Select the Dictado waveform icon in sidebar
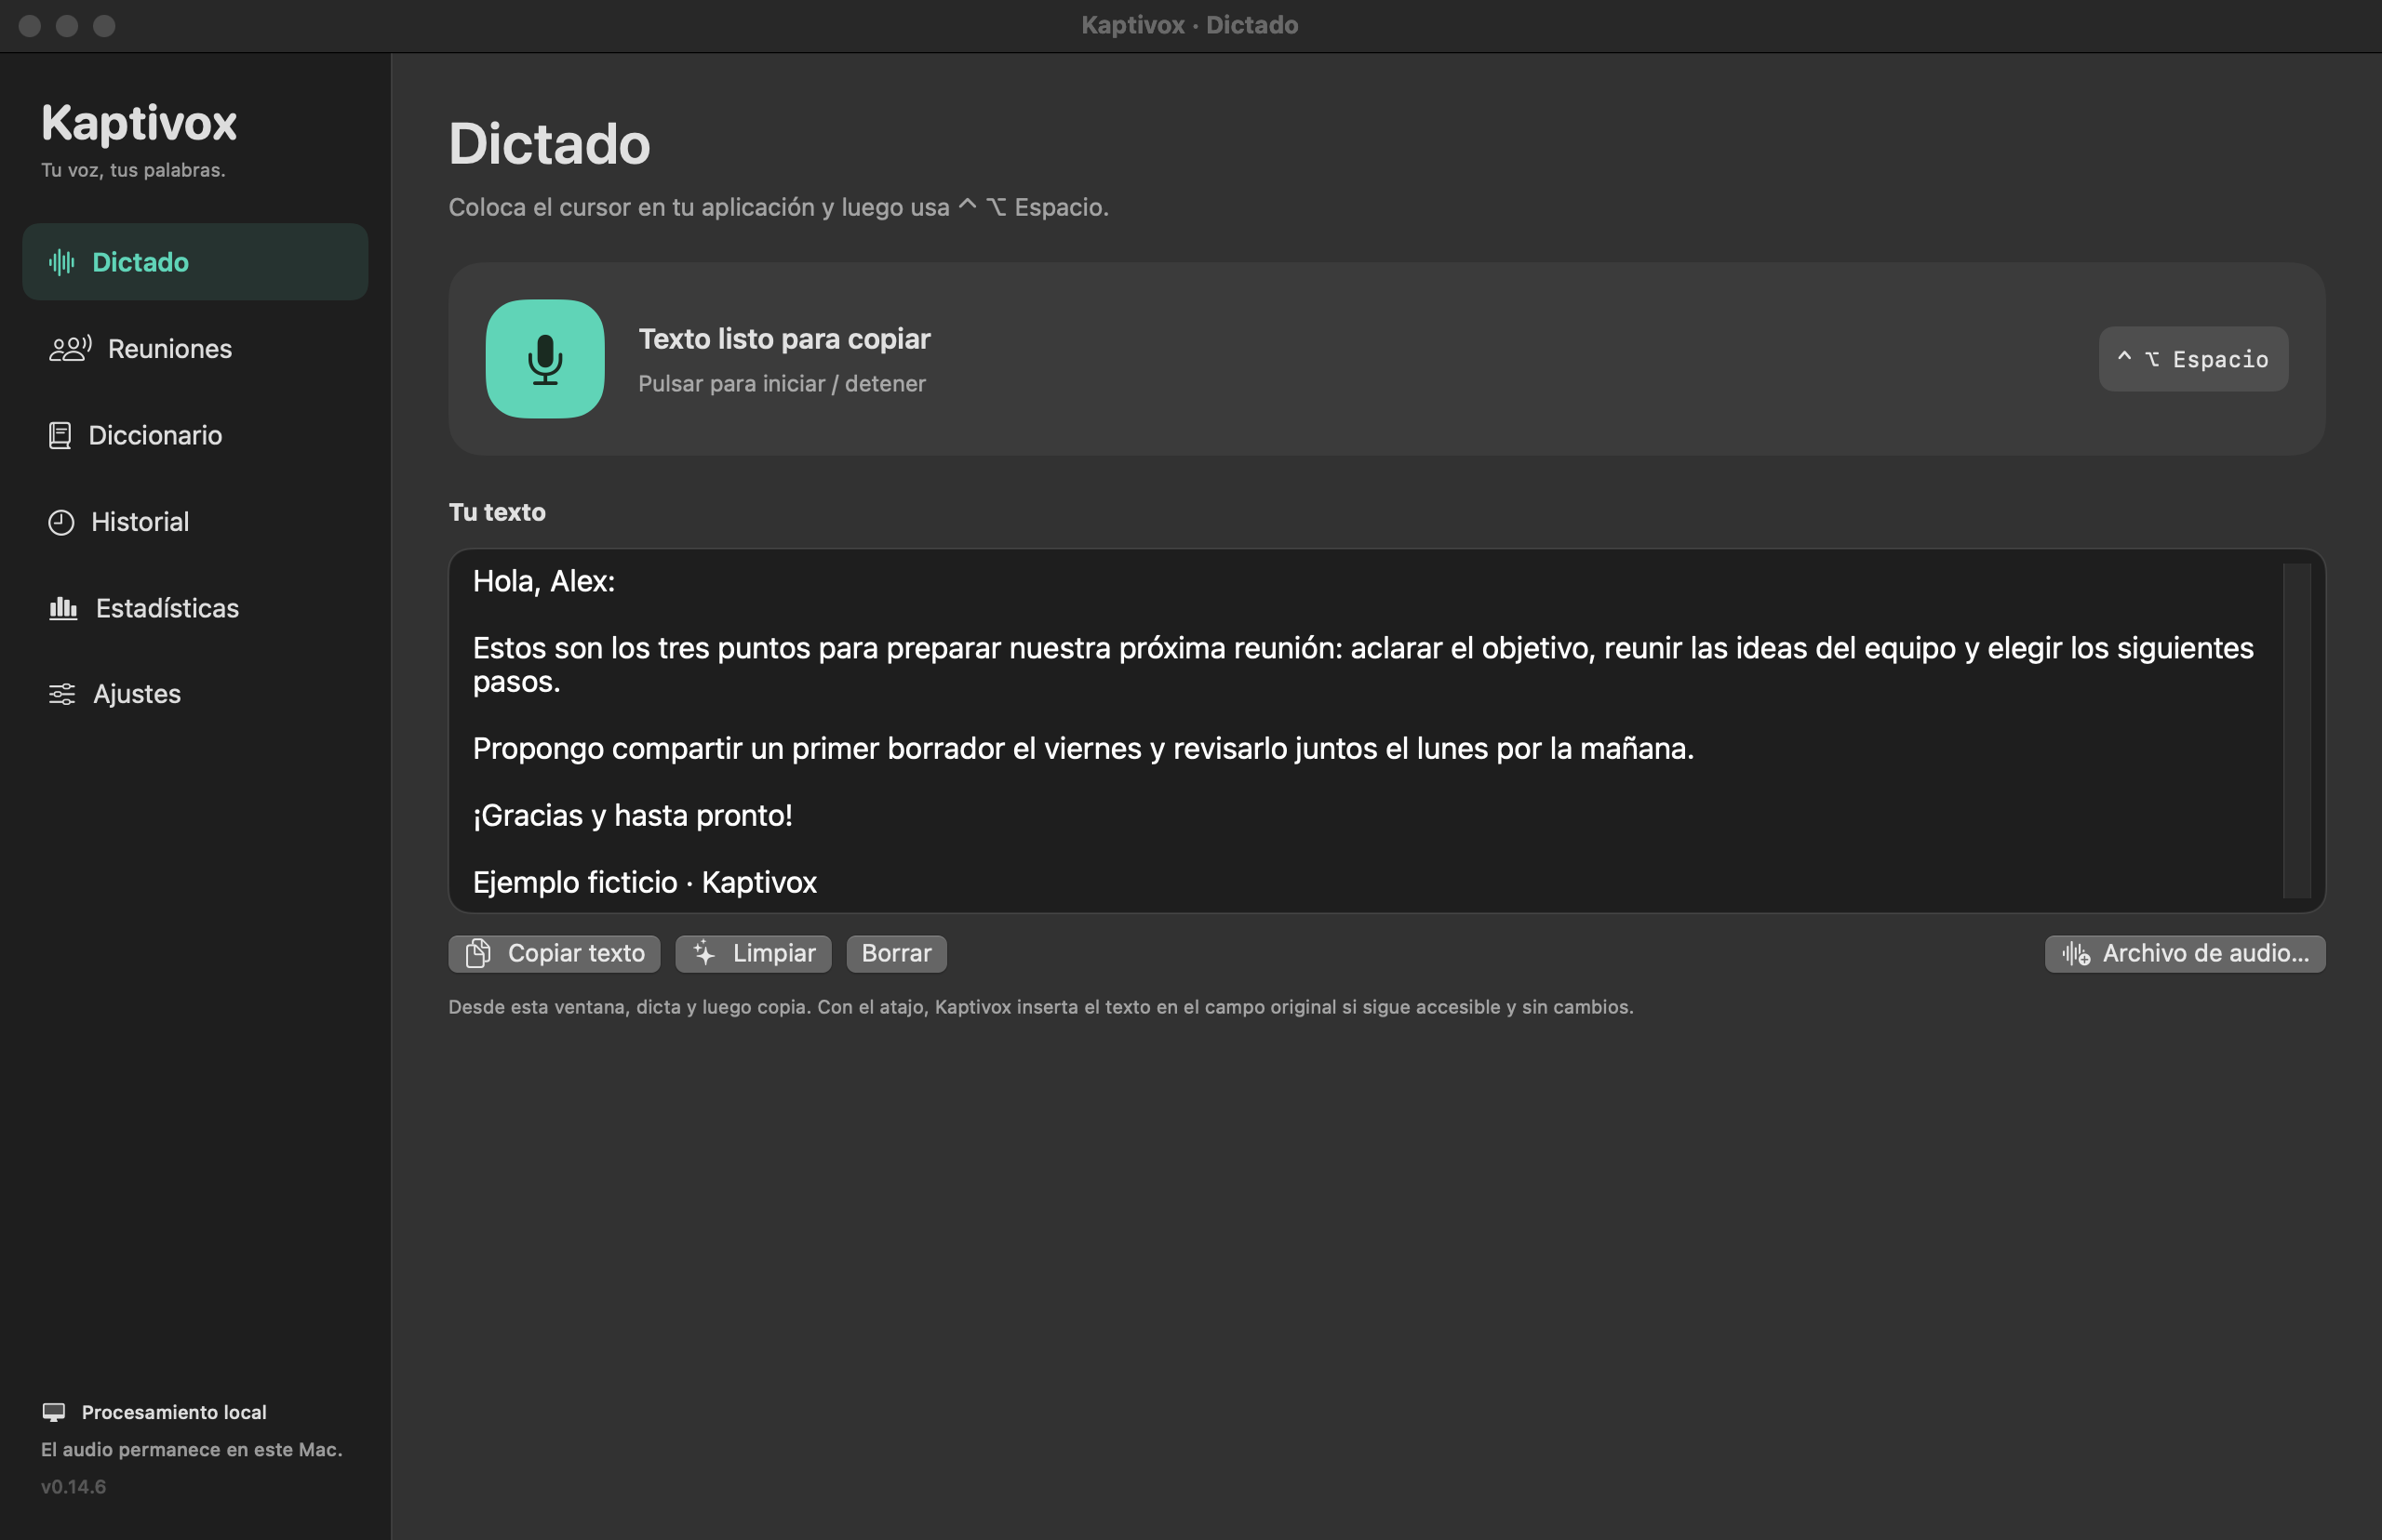2382x1540 pixels. [62, 262]
